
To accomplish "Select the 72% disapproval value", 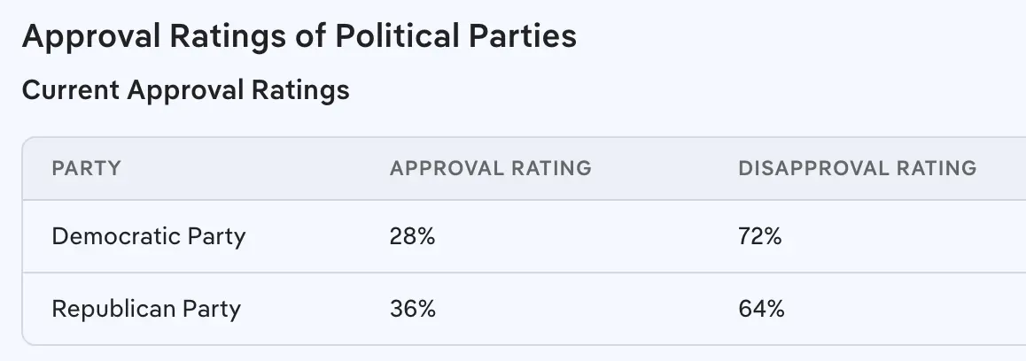I will [760, 237].
